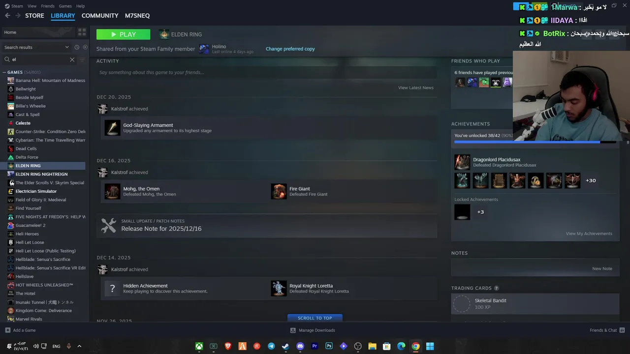Viewport: 630px width, 354px height.
Task: Open advanced library filters icon
Action: point(82,59)
